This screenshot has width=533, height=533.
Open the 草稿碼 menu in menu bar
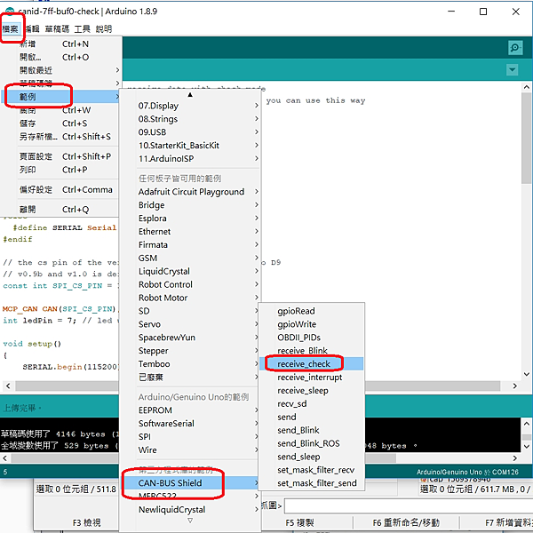[57, 29]
